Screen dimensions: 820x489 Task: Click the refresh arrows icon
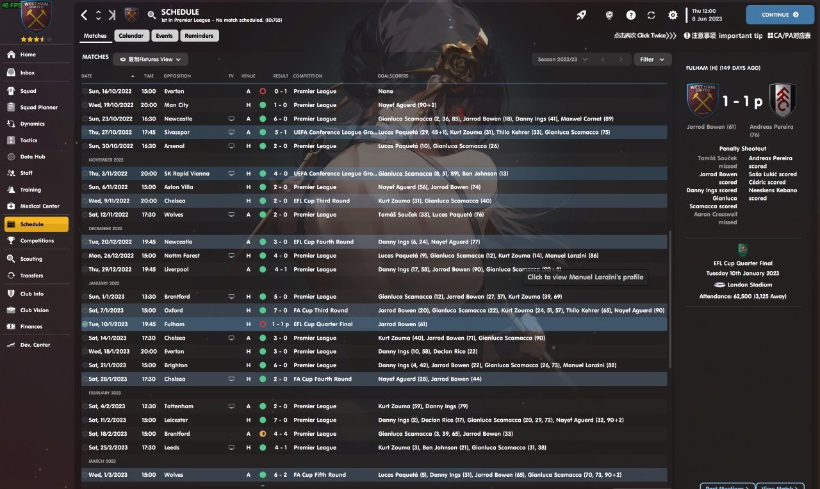coord(652,15)
